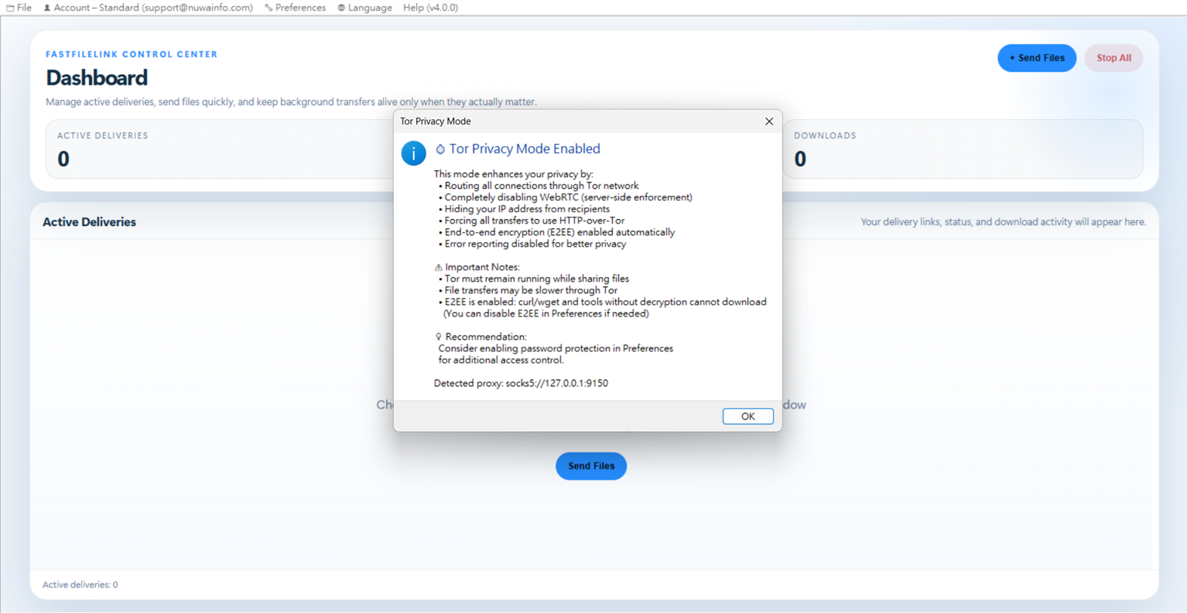Viewport: 1187px width, 613px height.
Task: Open the Preferences menu
Action: pyautogui.click(x=296, y=8)
